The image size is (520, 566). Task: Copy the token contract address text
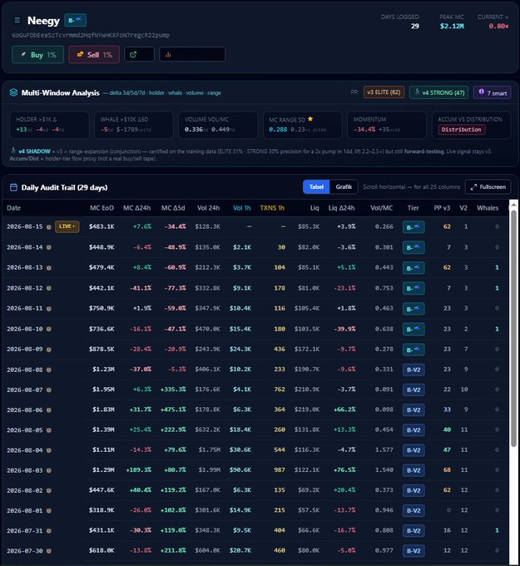click(x=91, y=35)
